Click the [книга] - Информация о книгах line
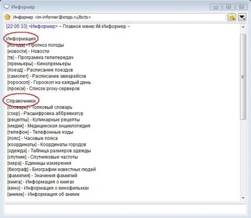 (41, 182)
